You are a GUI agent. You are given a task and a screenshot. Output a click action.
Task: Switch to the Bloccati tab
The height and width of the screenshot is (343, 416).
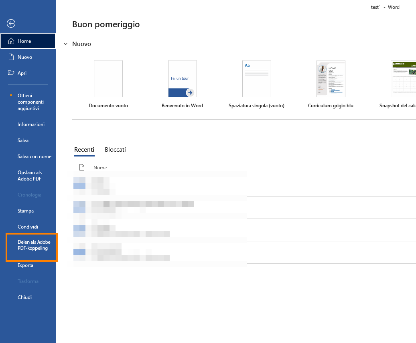[x=115, y=149]
